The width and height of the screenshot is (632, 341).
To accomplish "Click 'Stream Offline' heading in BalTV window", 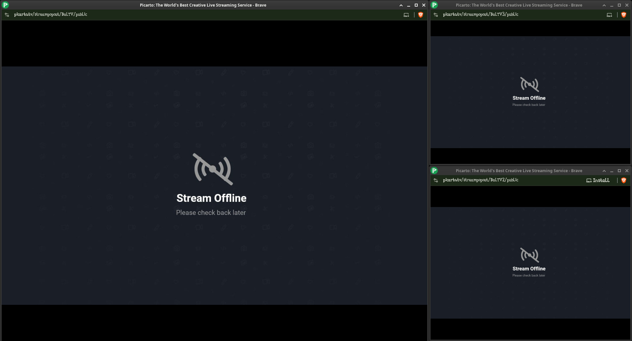I will tap(211, 198).
